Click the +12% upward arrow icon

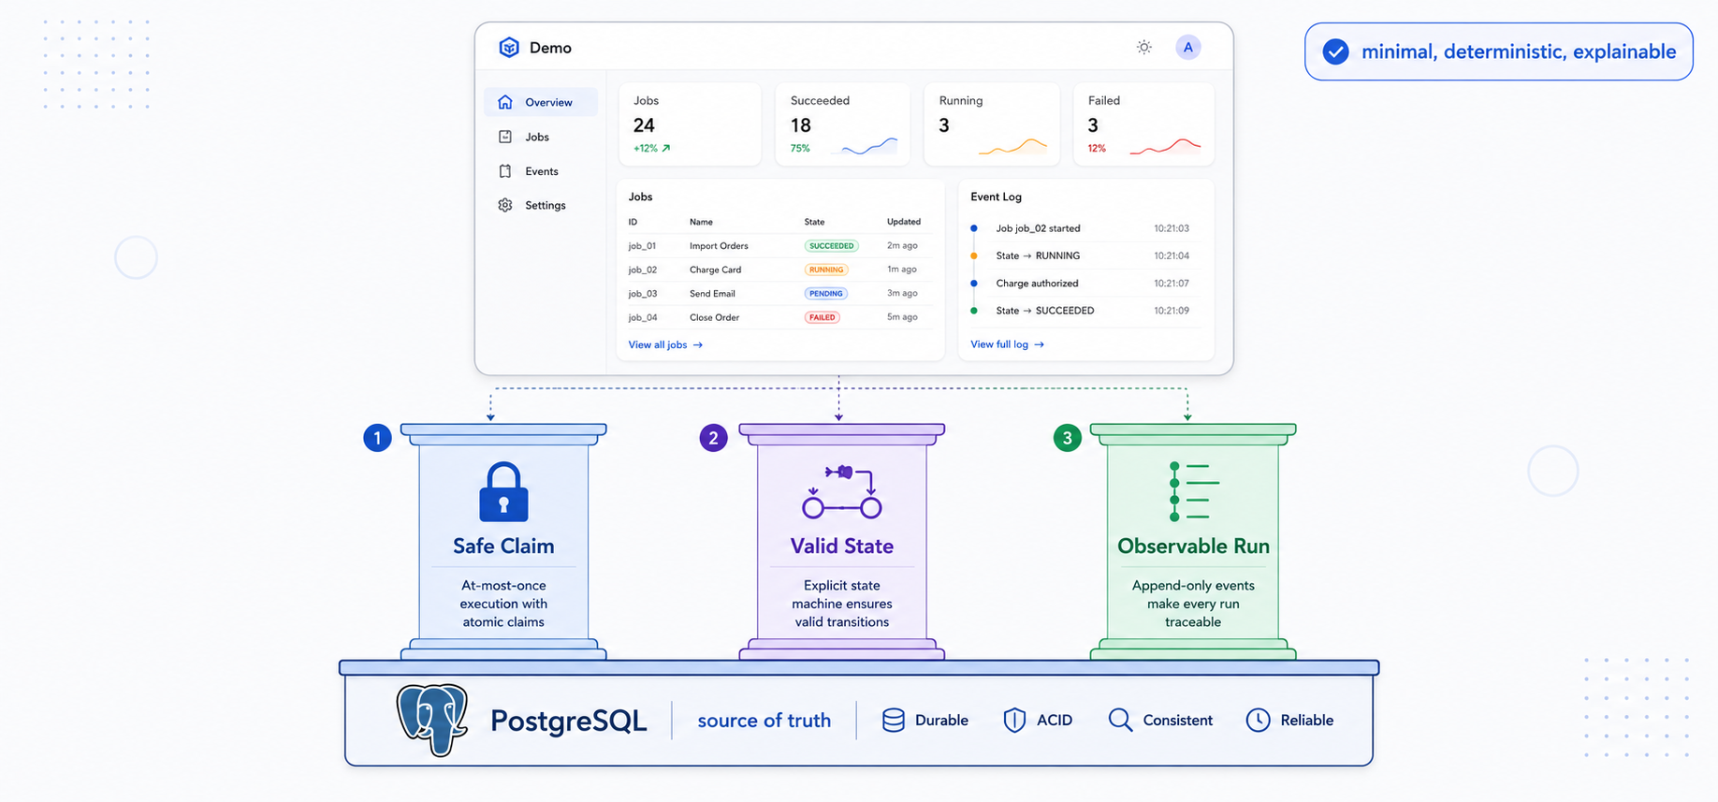pos(666,148)
